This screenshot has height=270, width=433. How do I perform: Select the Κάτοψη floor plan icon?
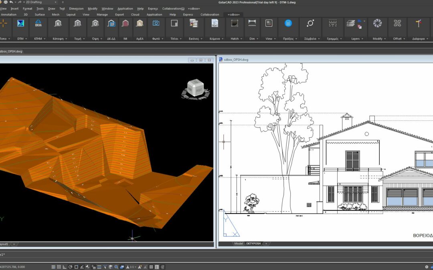58,24
